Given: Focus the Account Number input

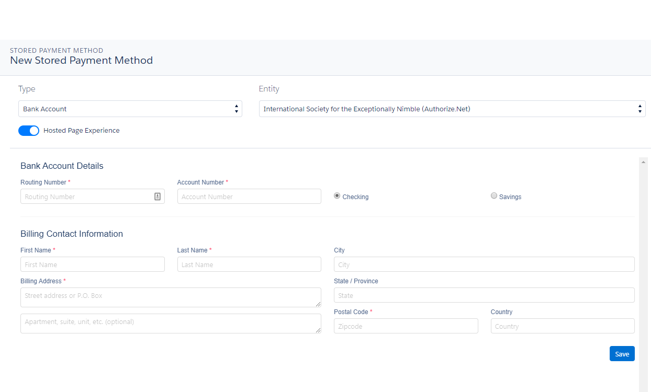Looking at the screenshot, I should (249, 197).
